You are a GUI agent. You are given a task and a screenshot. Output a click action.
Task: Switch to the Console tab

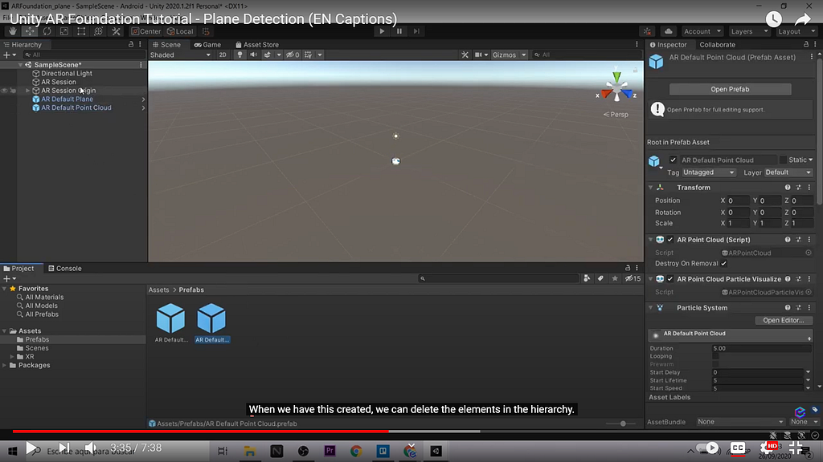tap(65, 268)
